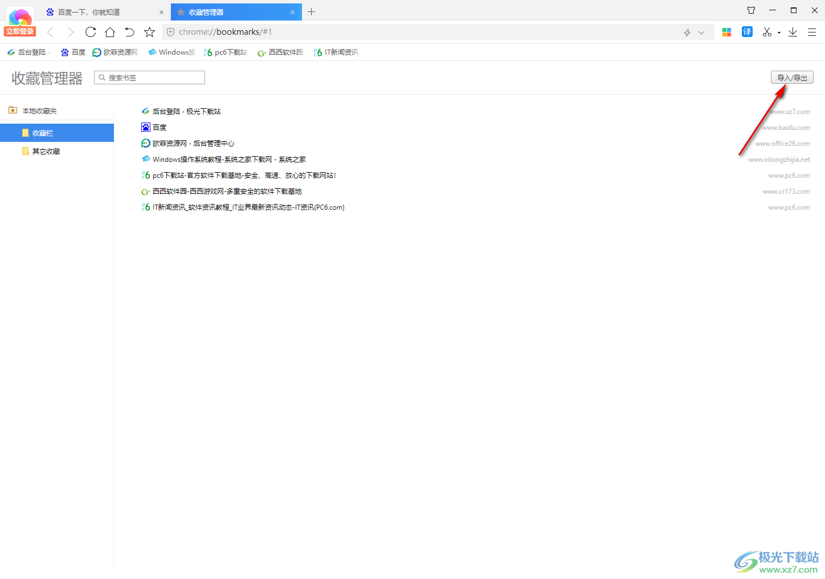Go to the home page icon

110,32
